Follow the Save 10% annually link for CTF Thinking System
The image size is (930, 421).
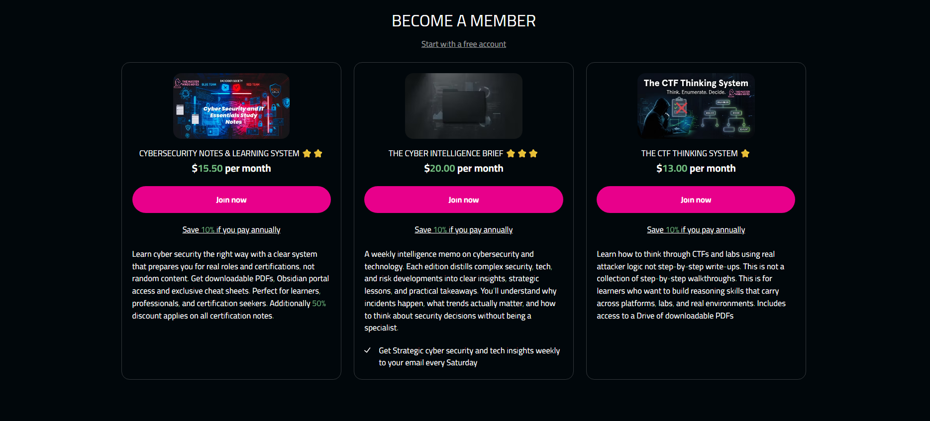click(x=696, y=229)
